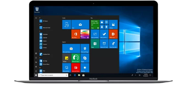Launch the My Office tile
The height and width of the screenshot is (101, 187).
(76, 34)
